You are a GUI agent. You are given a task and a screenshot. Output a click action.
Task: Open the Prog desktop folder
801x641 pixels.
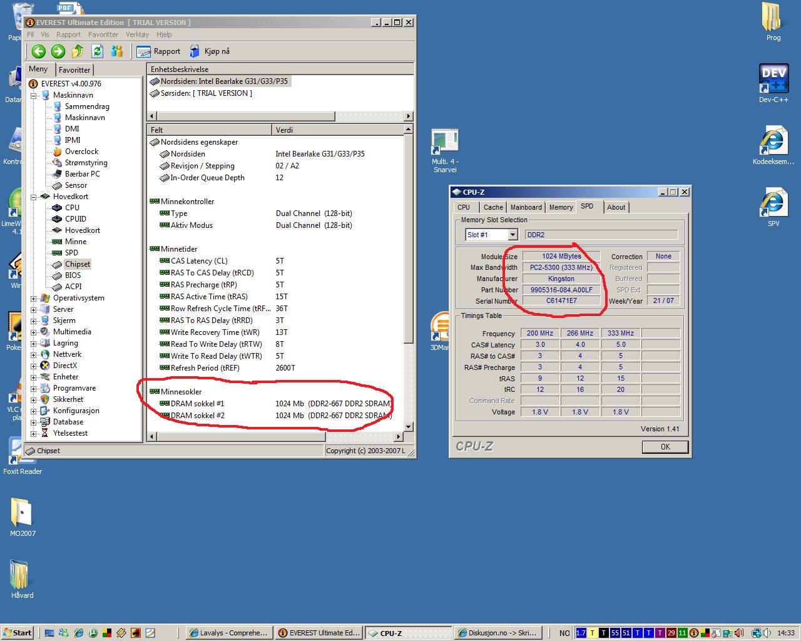(773, 22)
